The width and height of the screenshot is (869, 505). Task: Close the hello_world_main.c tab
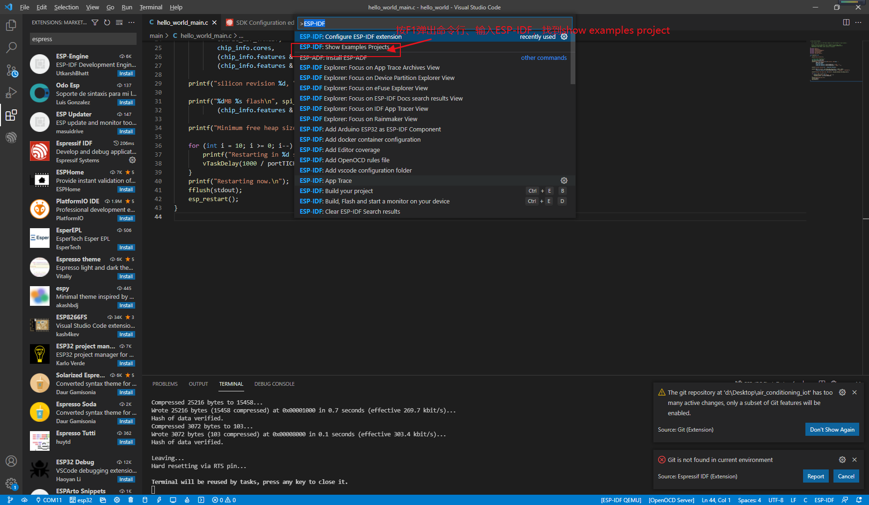pos(214,22)
